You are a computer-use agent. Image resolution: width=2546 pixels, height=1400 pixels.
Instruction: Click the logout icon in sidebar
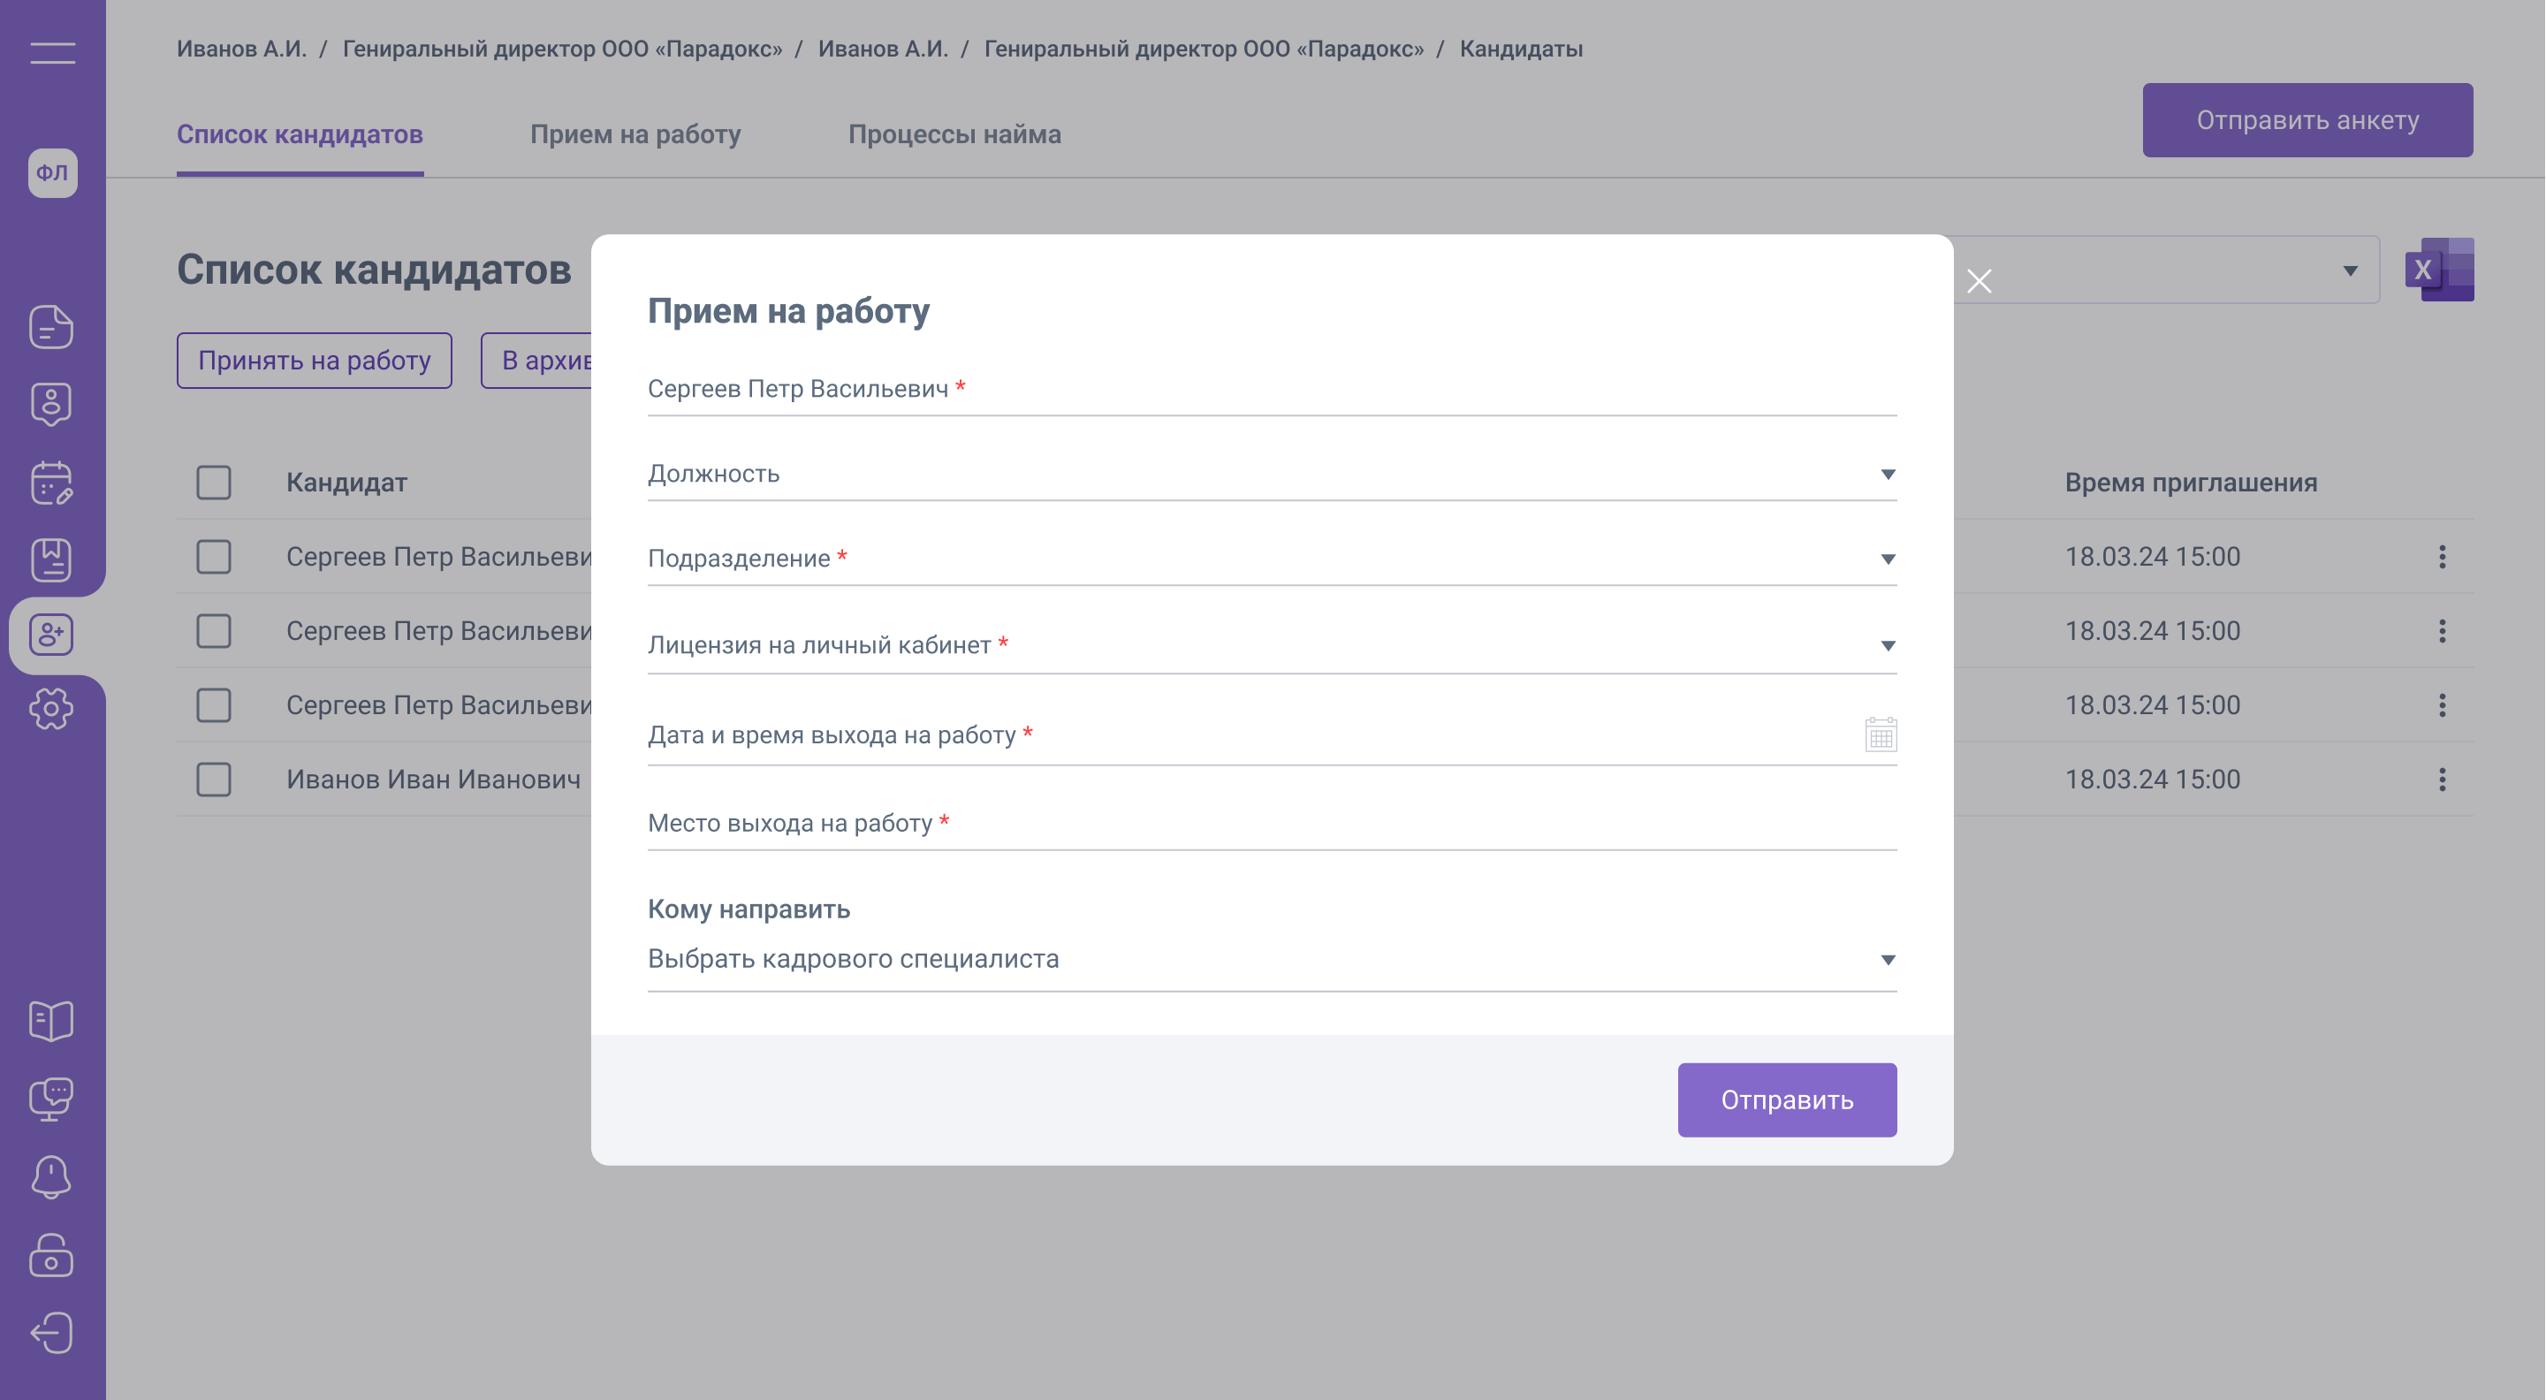51,1333
